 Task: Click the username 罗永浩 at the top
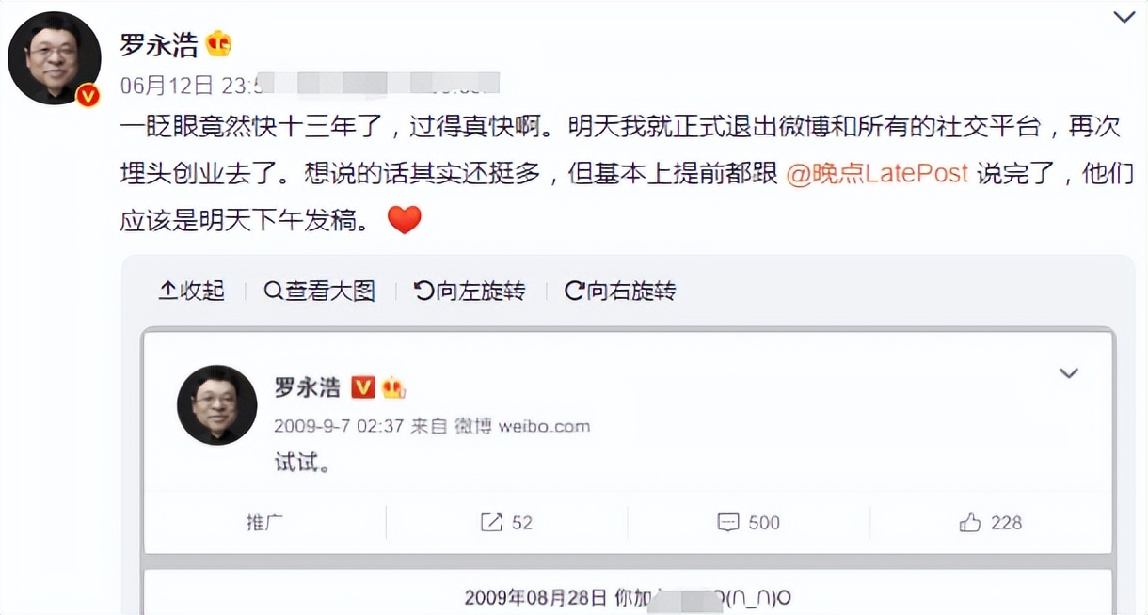[x=159, y=43]
